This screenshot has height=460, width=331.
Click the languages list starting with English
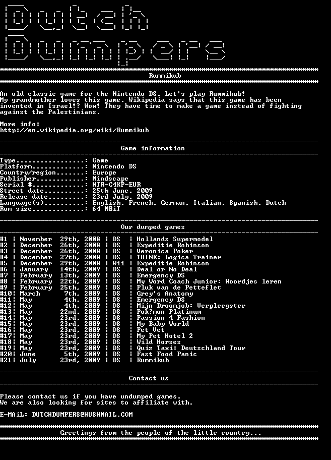[189, 203]
